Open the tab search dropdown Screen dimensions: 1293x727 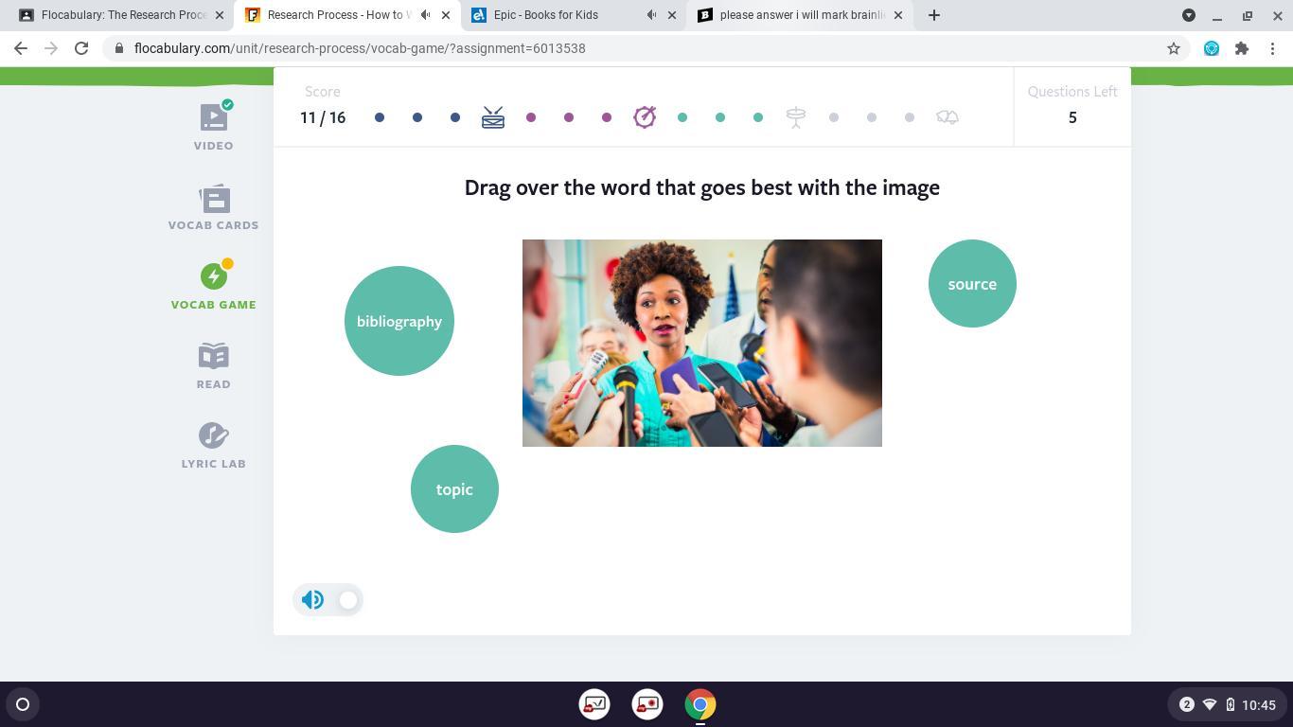(1189, 15)
